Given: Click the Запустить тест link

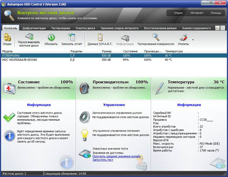Looking at the screenshot, I should coord(103,159).
